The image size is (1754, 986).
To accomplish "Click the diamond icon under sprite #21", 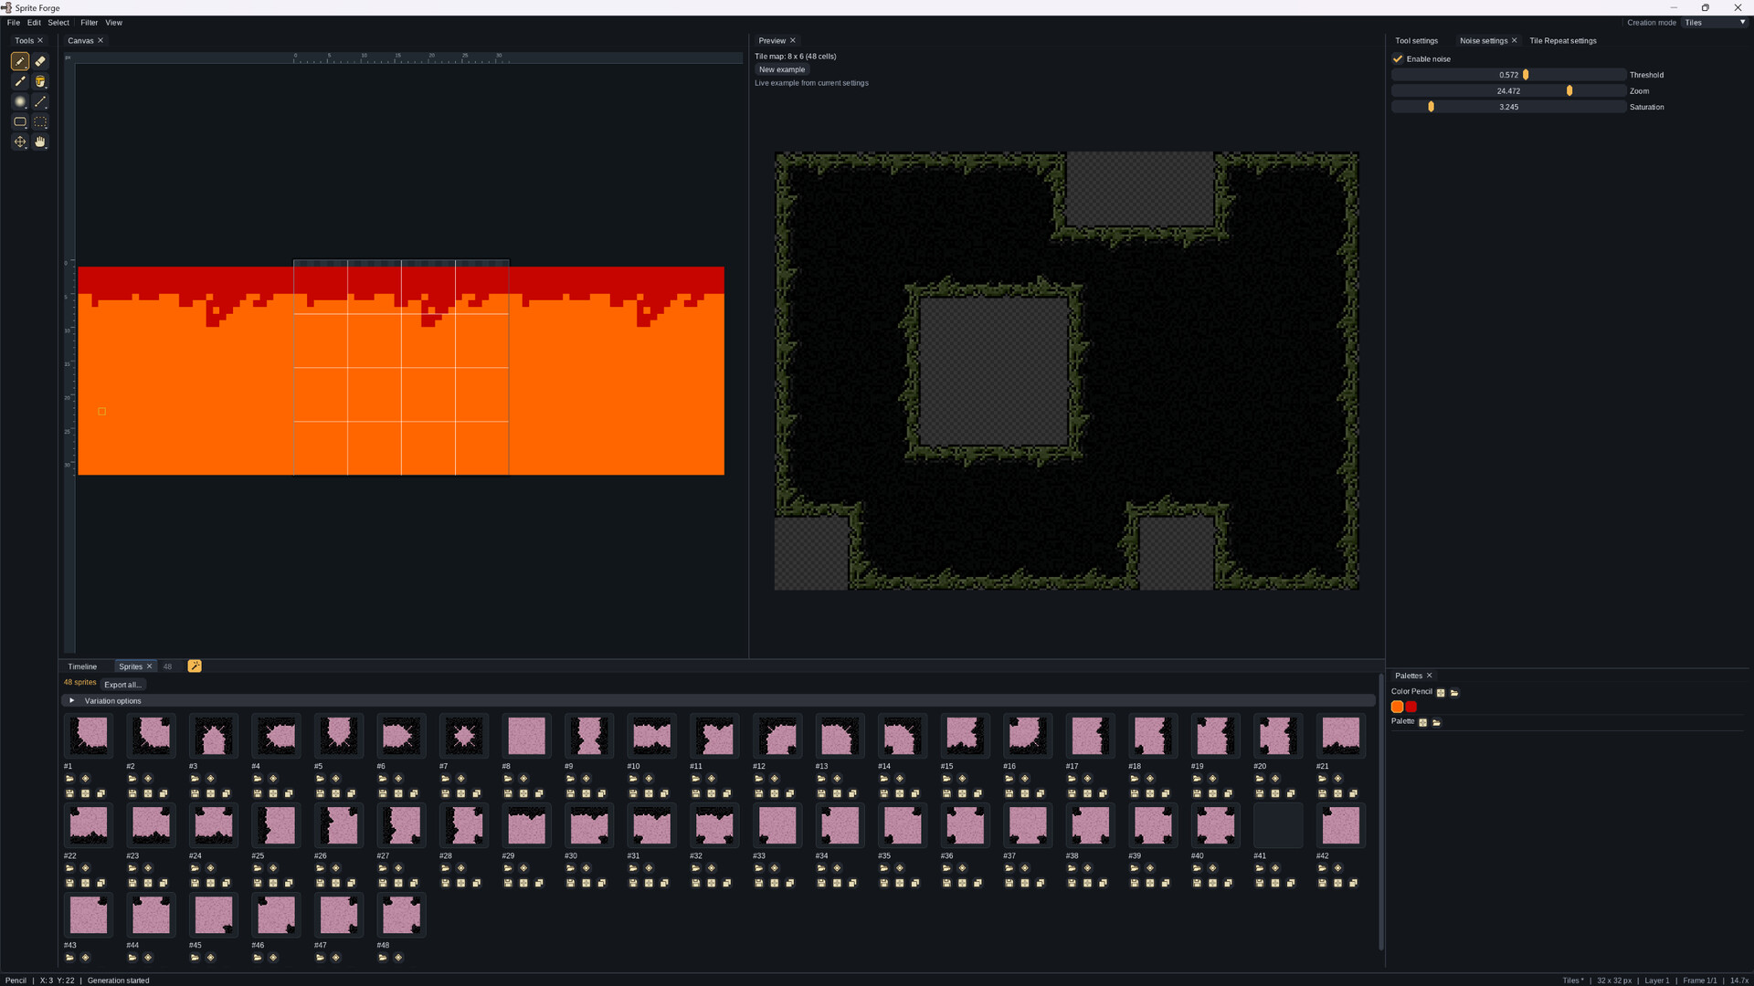I will [x=1337, y=779].
